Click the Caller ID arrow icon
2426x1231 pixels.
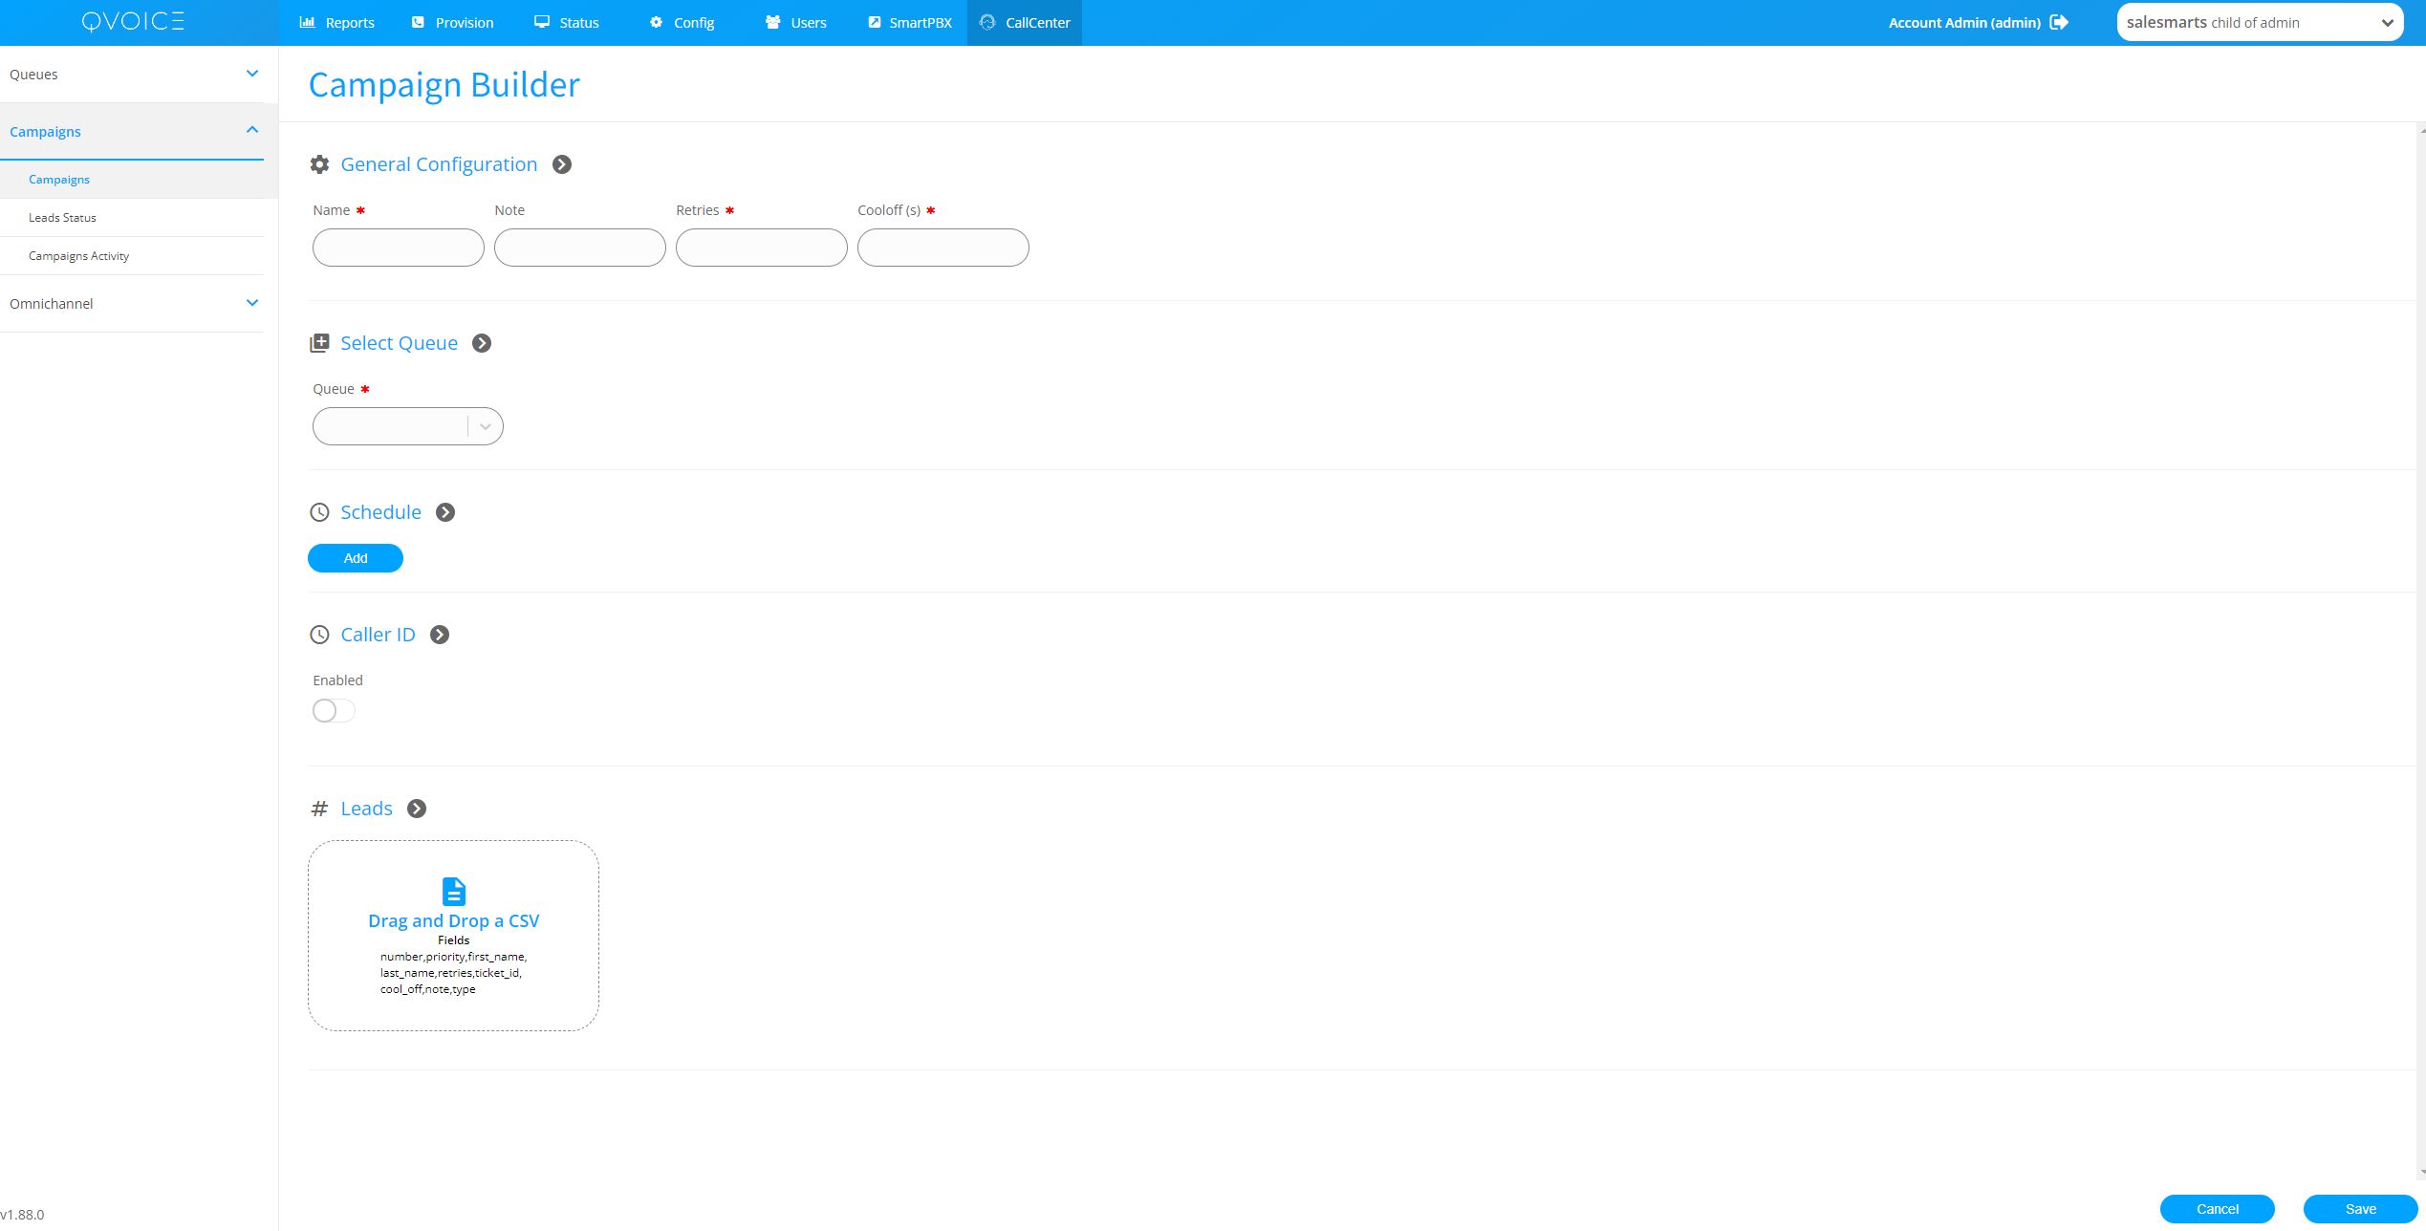(440, 635)
